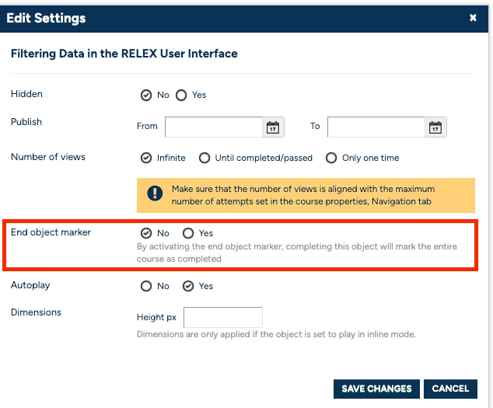Screen dimensions: 493x408
Task: Click the Edit Settings title bar
Action: coord(233,18)
